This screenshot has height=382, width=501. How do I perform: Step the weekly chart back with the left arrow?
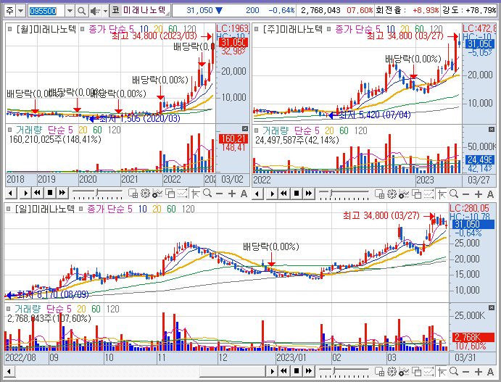point(257,194)
